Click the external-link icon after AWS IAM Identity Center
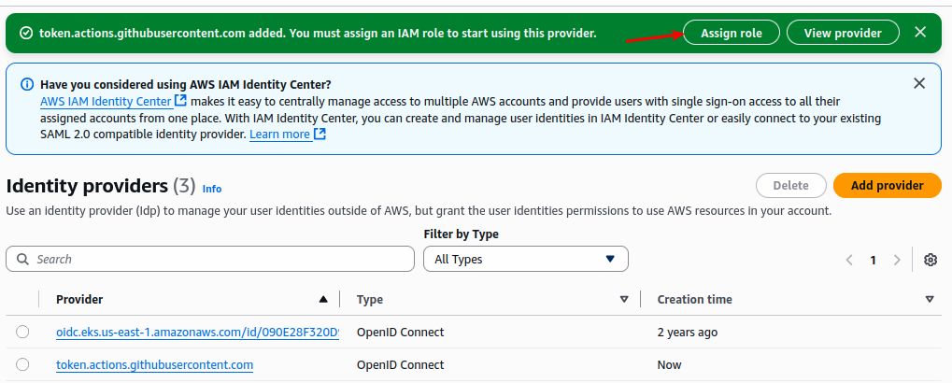Viewport: 952px width, 383px height. [x=180, y=100]
